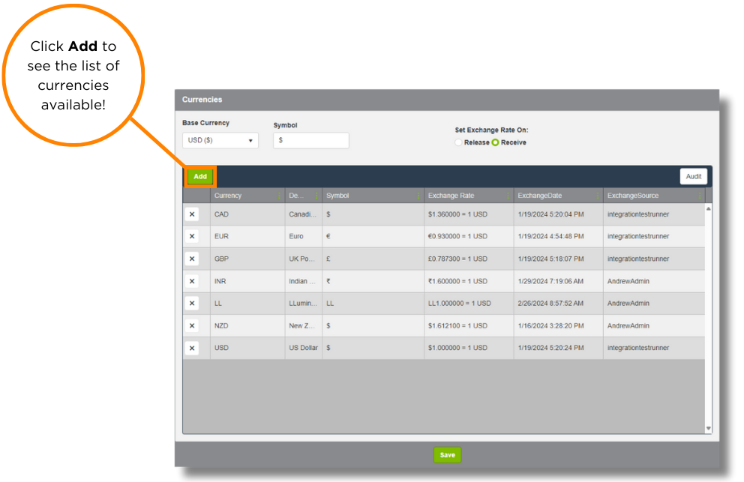This screenshot has width=744, height=482.
Task: Delete the INR currency entry
Action: click(x=192, y=282)
